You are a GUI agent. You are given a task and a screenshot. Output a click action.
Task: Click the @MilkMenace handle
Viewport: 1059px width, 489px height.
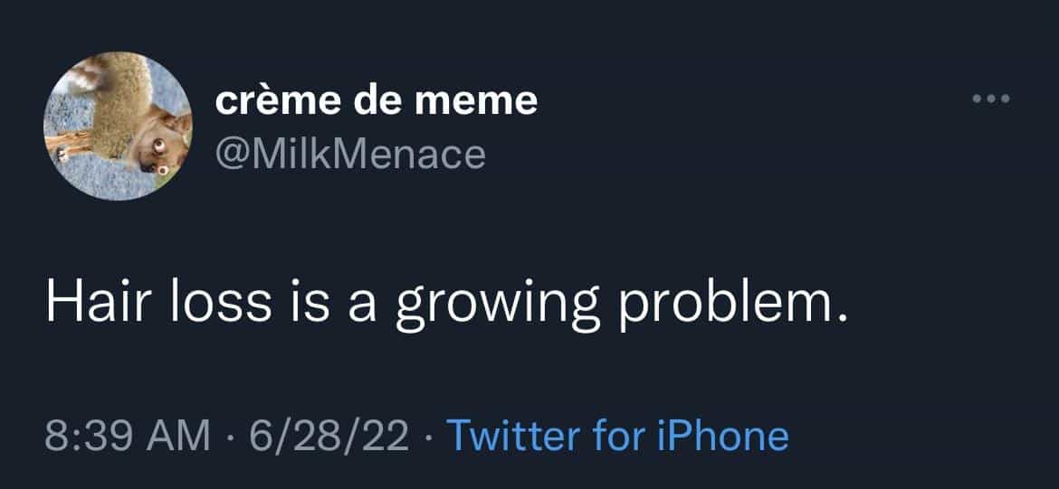point(350,155)
